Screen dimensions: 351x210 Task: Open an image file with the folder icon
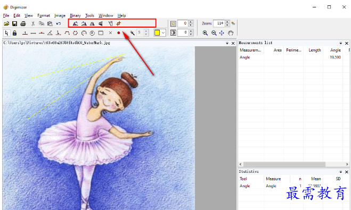[x=6, y=23]
